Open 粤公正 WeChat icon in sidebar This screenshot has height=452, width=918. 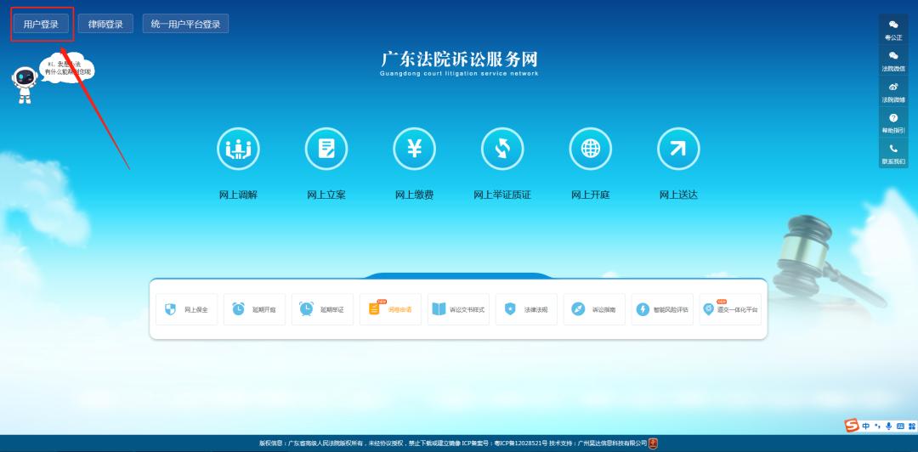pos(892,25)
